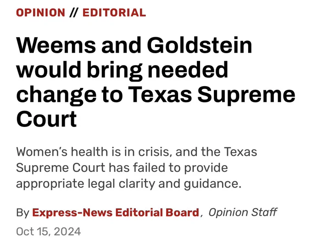Click the word needed in the headline
Screen dimensions: 312x248
[x=188, y=70]
